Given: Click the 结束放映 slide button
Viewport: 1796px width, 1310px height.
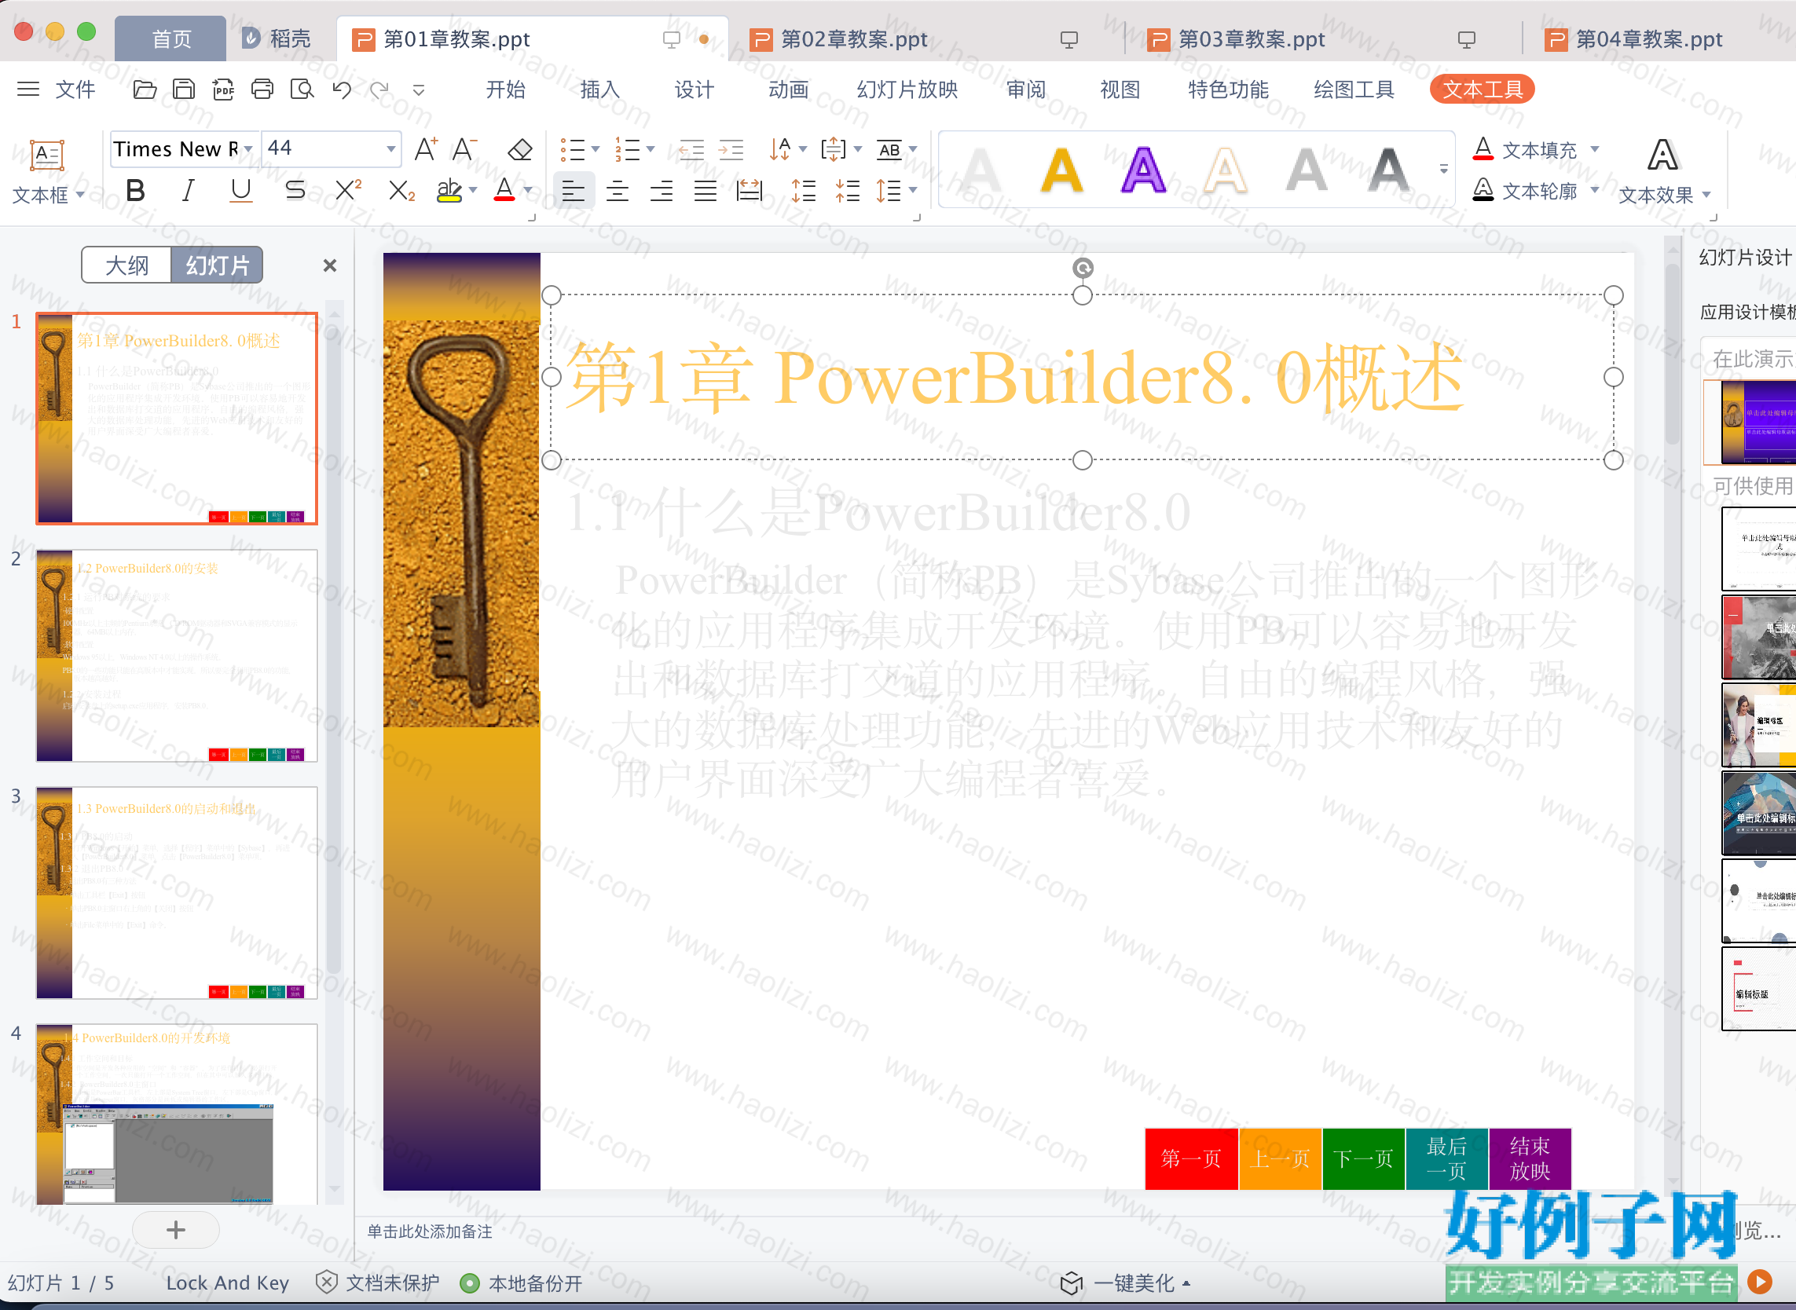Looking at the screenshot, I should click(x=1530, y=1158).
